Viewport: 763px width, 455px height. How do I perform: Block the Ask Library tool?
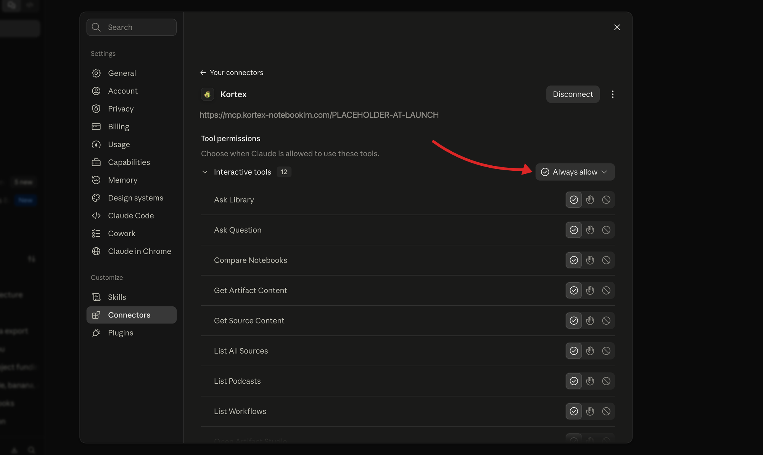coord(606,200)
